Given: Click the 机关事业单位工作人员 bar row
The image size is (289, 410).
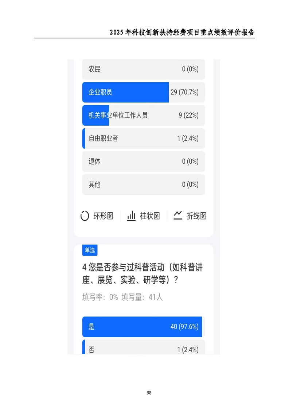Looking at the screenshot, I should tap(144, 115).
